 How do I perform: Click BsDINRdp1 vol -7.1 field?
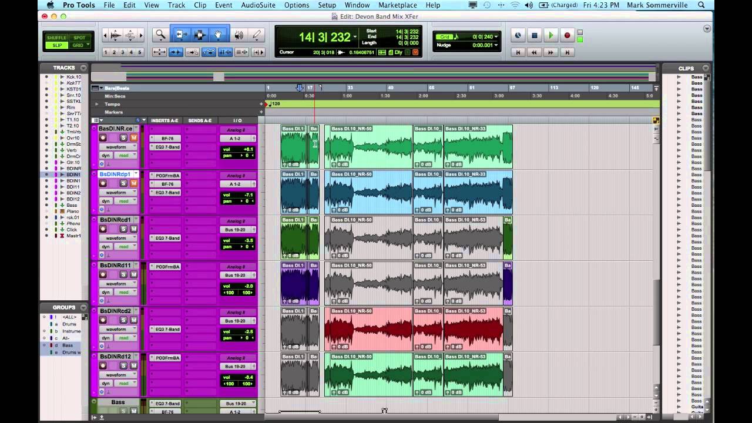(238, 195)
